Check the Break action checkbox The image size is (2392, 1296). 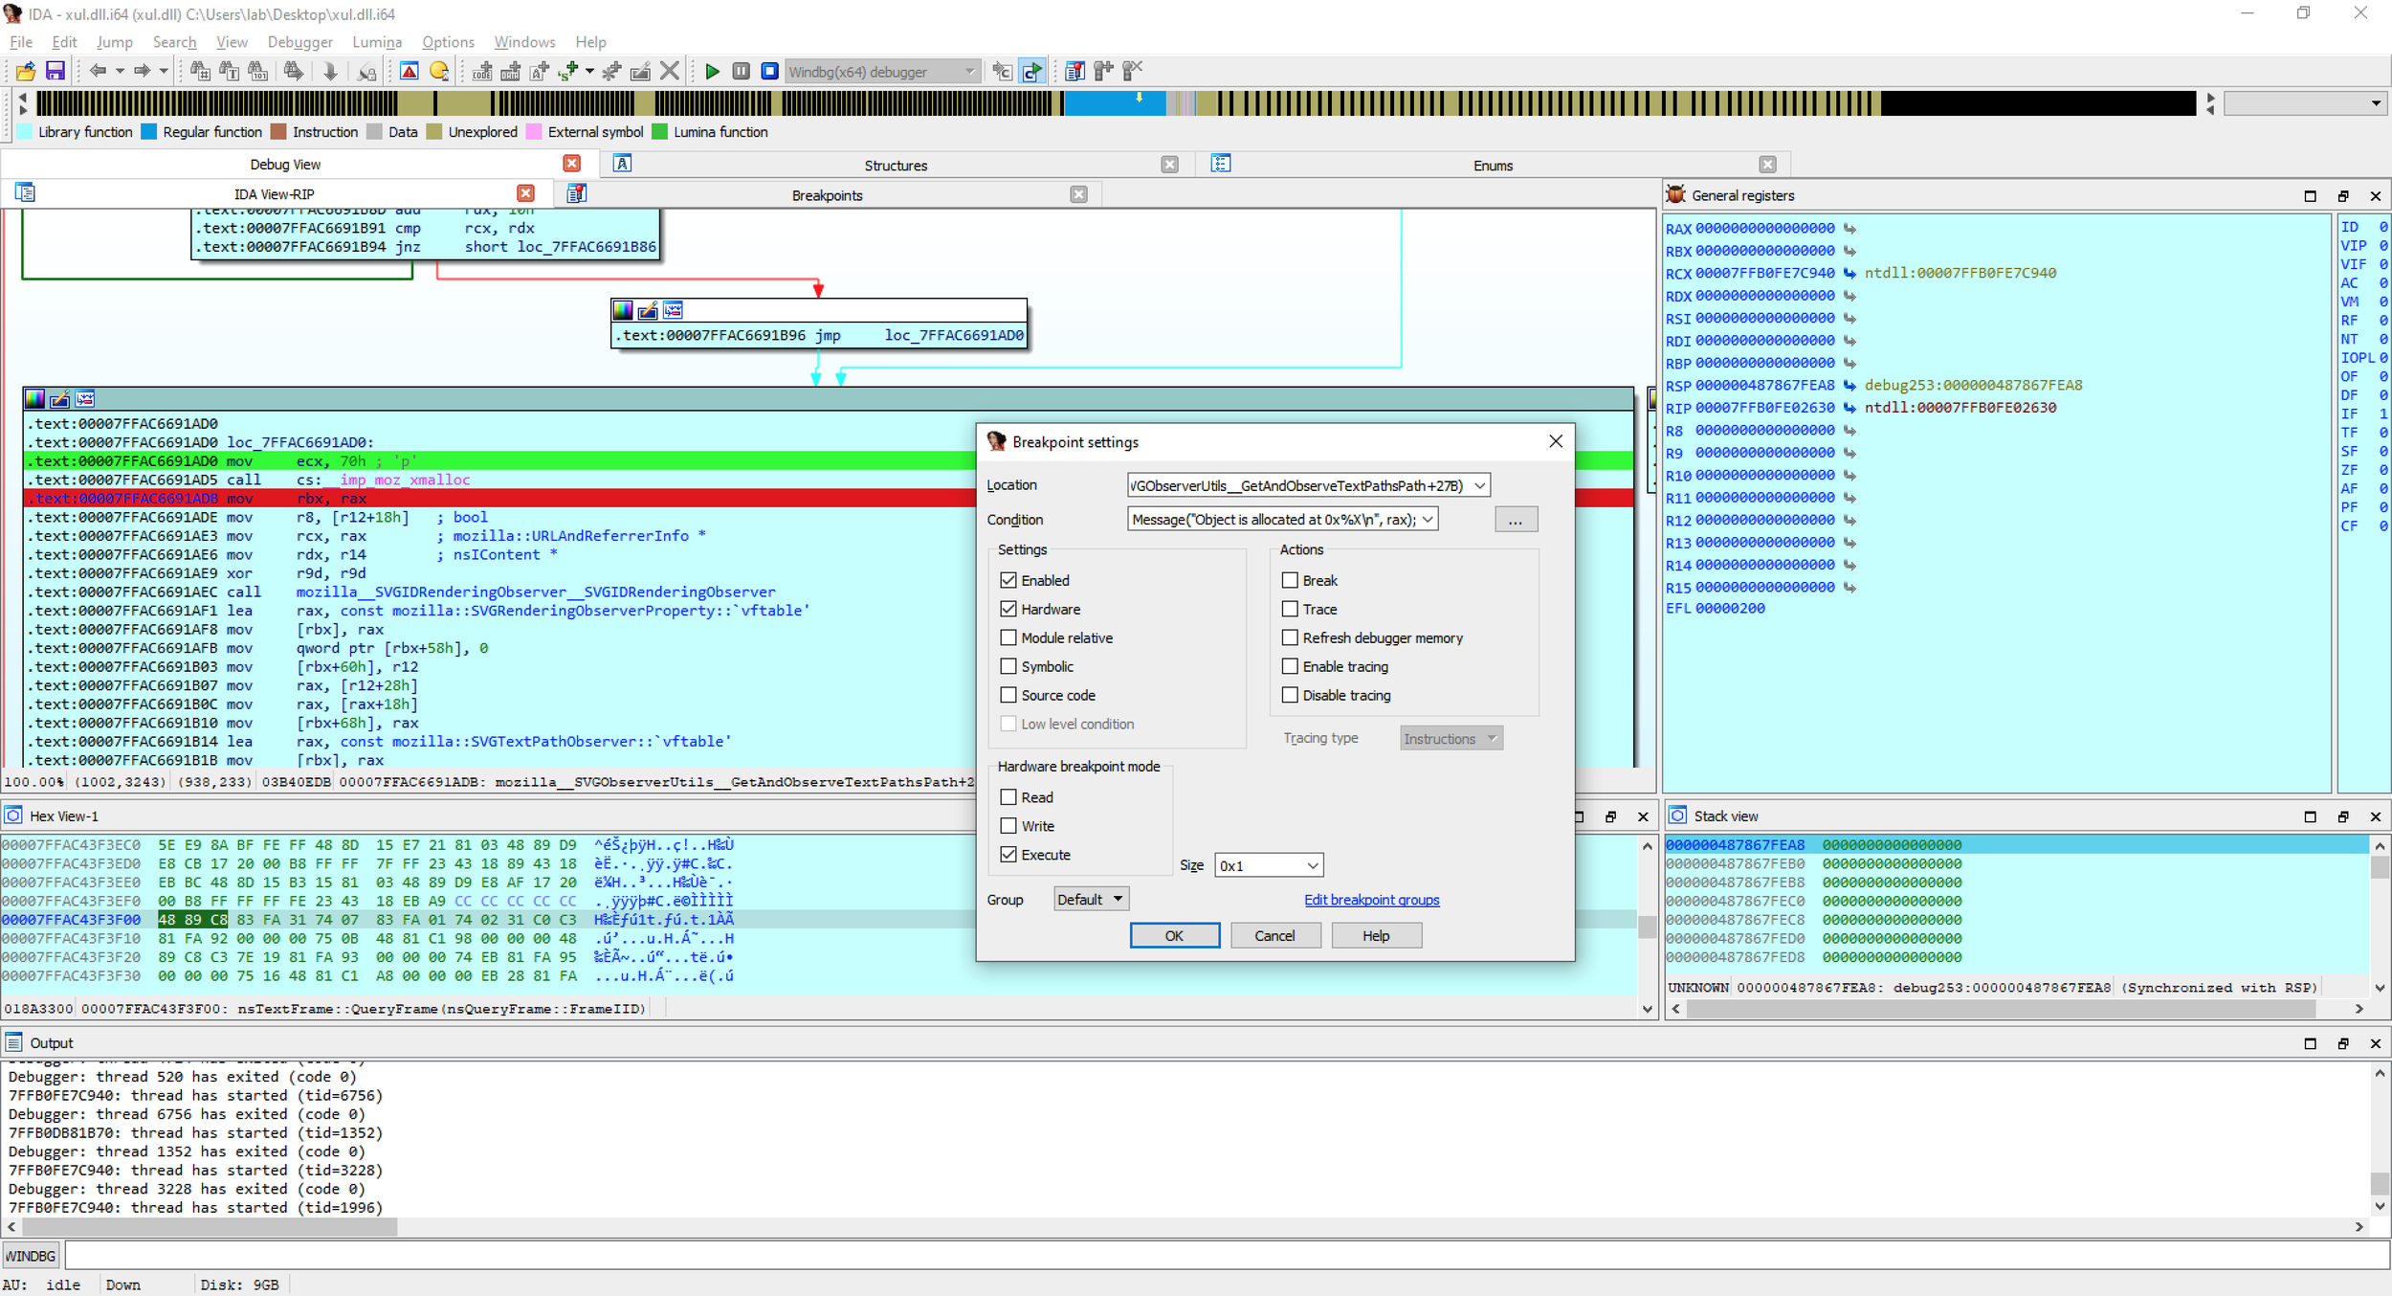1290,580
